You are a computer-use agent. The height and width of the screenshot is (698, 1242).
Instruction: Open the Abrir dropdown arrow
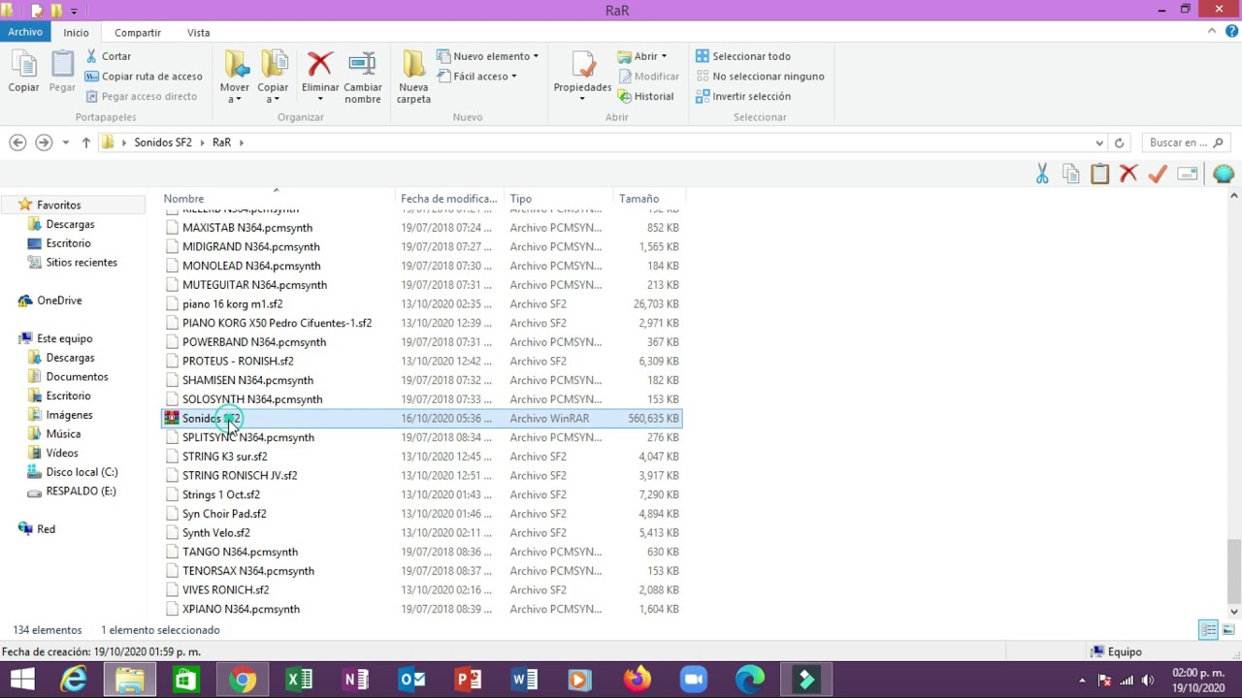coord(664,56)
